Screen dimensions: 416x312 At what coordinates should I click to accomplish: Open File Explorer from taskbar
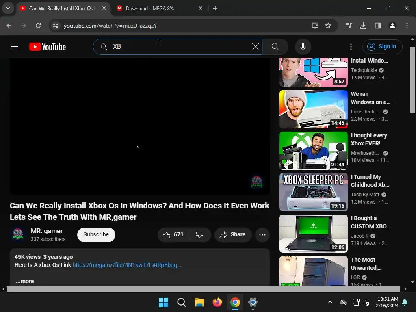[x=199, y=302]
